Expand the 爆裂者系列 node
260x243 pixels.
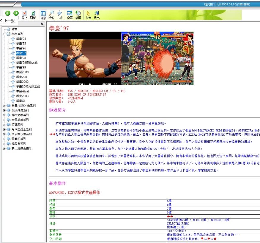point(4,144)
